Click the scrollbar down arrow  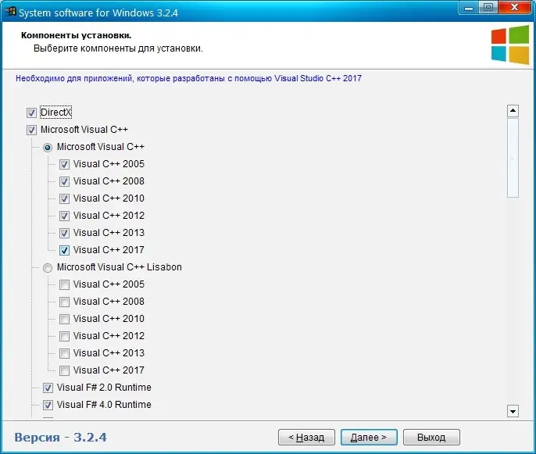[513, 411]
